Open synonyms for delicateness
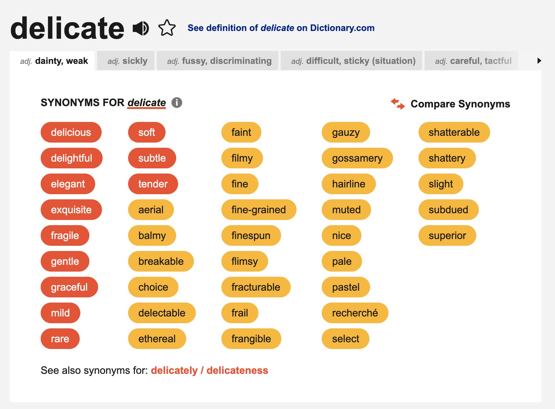This screenshot has width=555, height=409. tap(237, 370)
